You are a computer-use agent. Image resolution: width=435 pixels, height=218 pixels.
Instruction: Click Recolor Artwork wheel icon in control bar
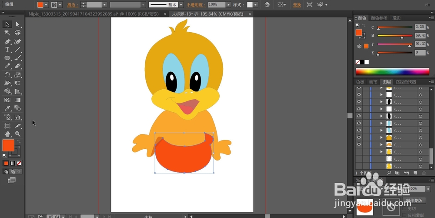click(267, 5)
